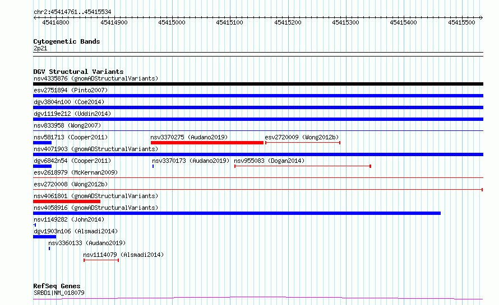Select the blue esv2751894 variant bar
Screen dimensions: 499x305
click(258, 96)
